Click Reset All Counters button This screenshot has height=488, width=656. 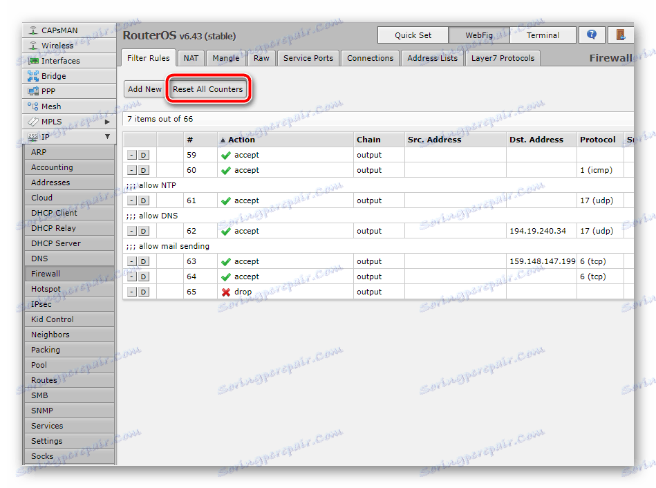(208, 89)
